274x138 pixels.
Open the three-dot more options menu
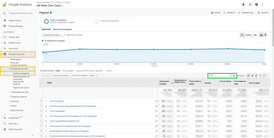pos(262,5)
